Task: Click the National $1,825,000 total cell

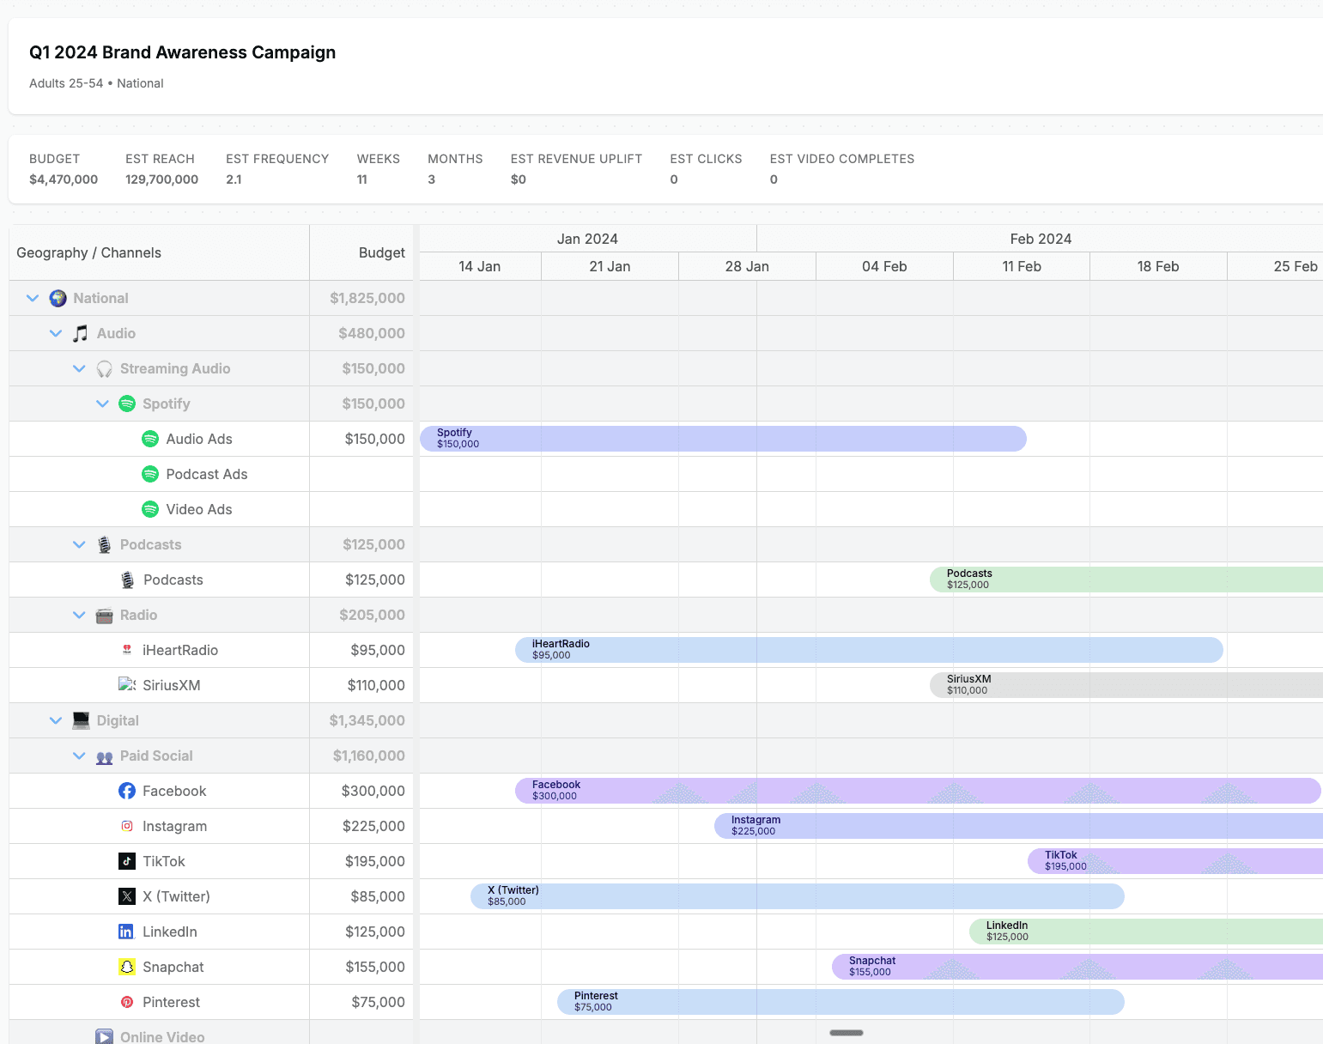Action: [x=361, y=298]
